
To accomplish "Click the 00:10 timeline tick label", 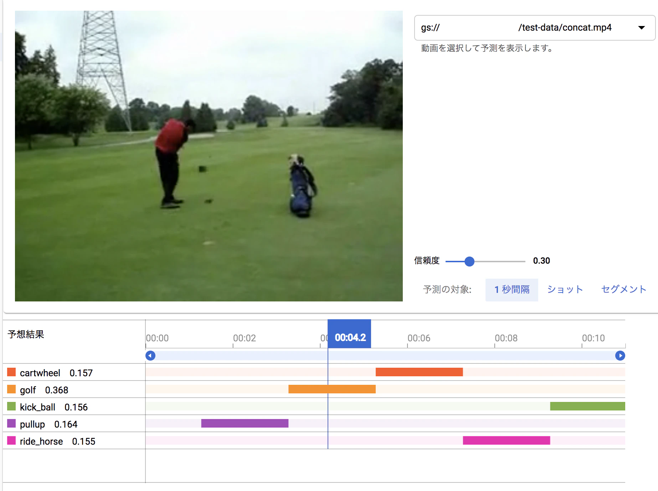I will [x=593, y=338].
